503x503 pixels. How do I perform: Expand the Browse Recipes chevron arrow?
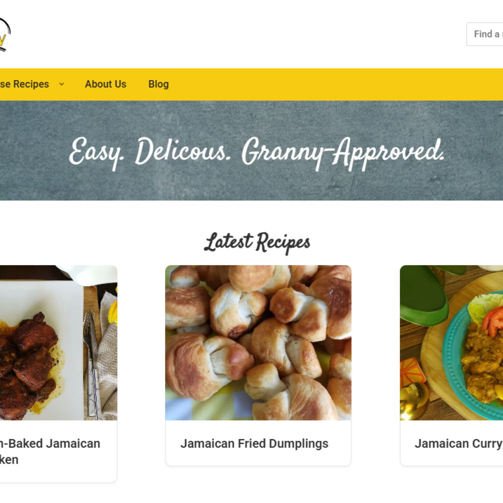pos(61,84)
